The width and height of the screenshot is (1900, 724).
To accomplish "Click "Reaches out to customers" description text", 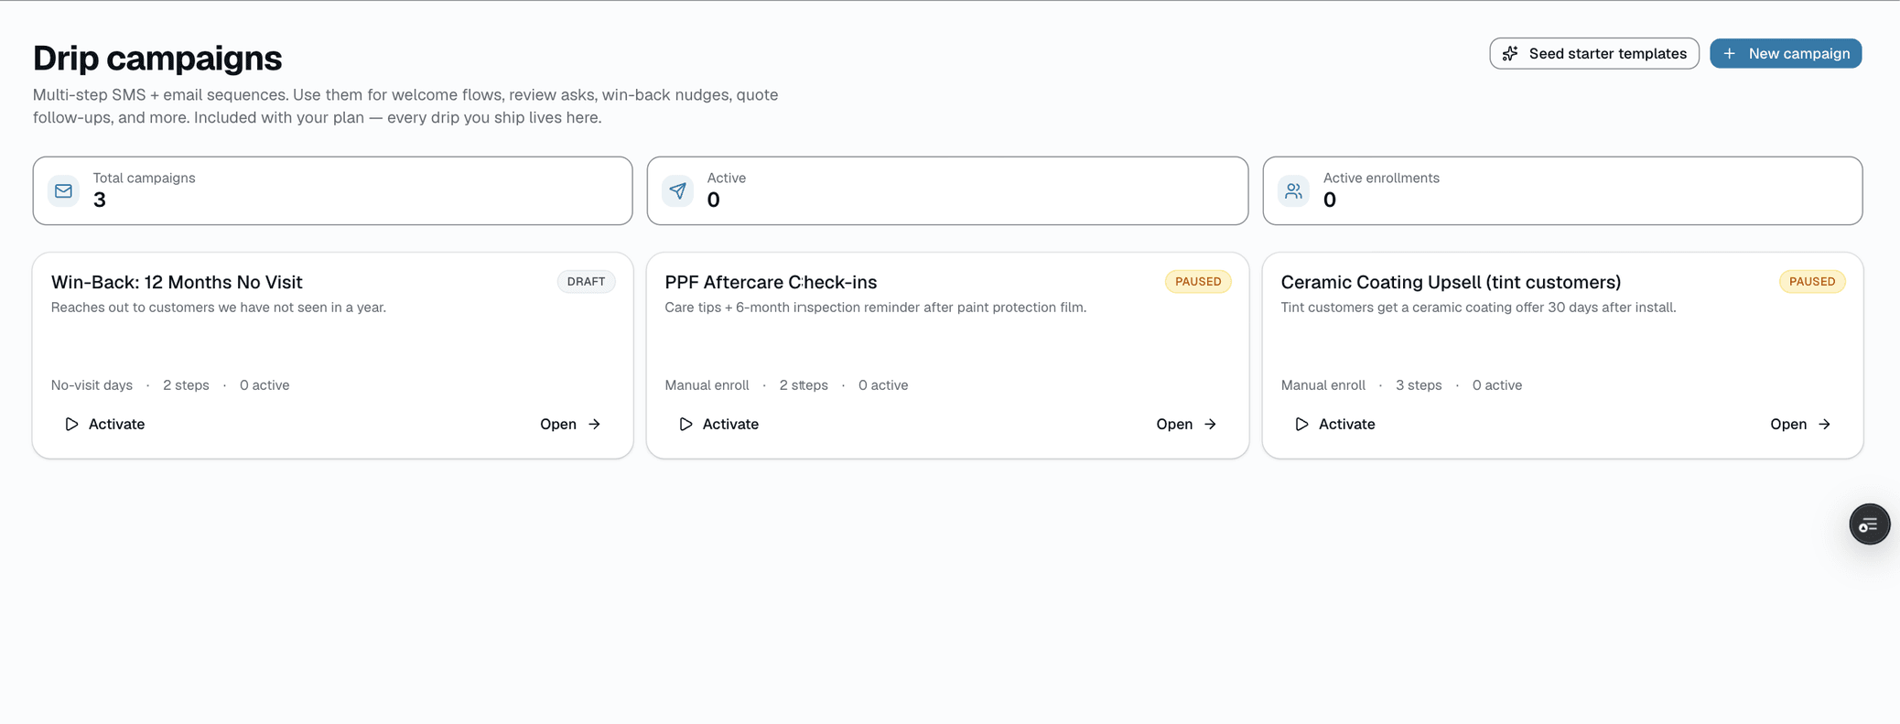I will click(219, 308).
